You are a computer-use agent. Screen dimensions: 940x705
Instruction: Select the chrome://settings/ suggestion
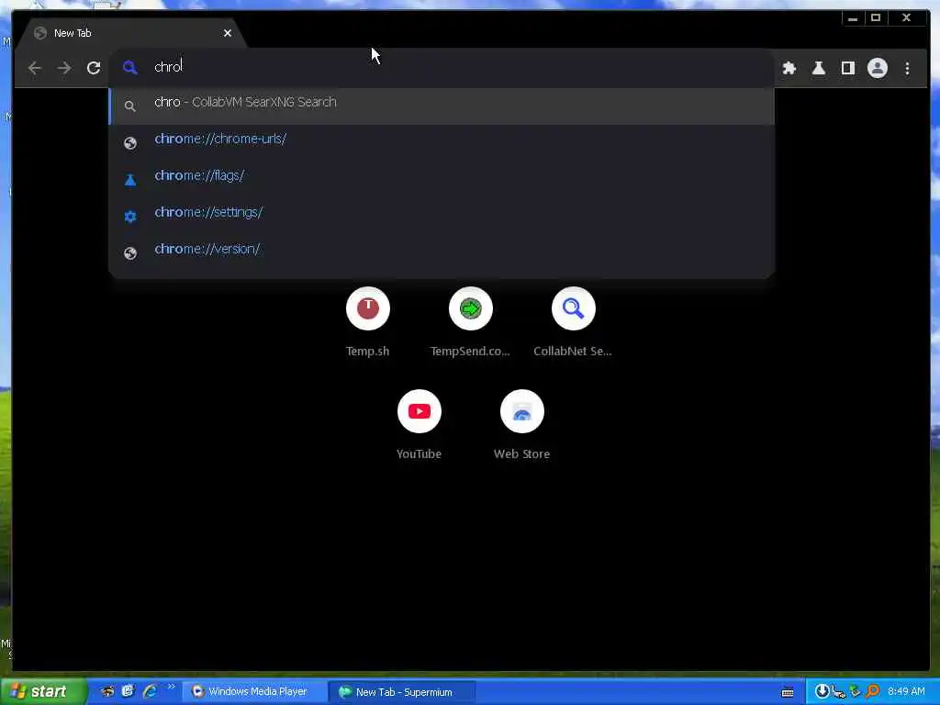point(442,216)
